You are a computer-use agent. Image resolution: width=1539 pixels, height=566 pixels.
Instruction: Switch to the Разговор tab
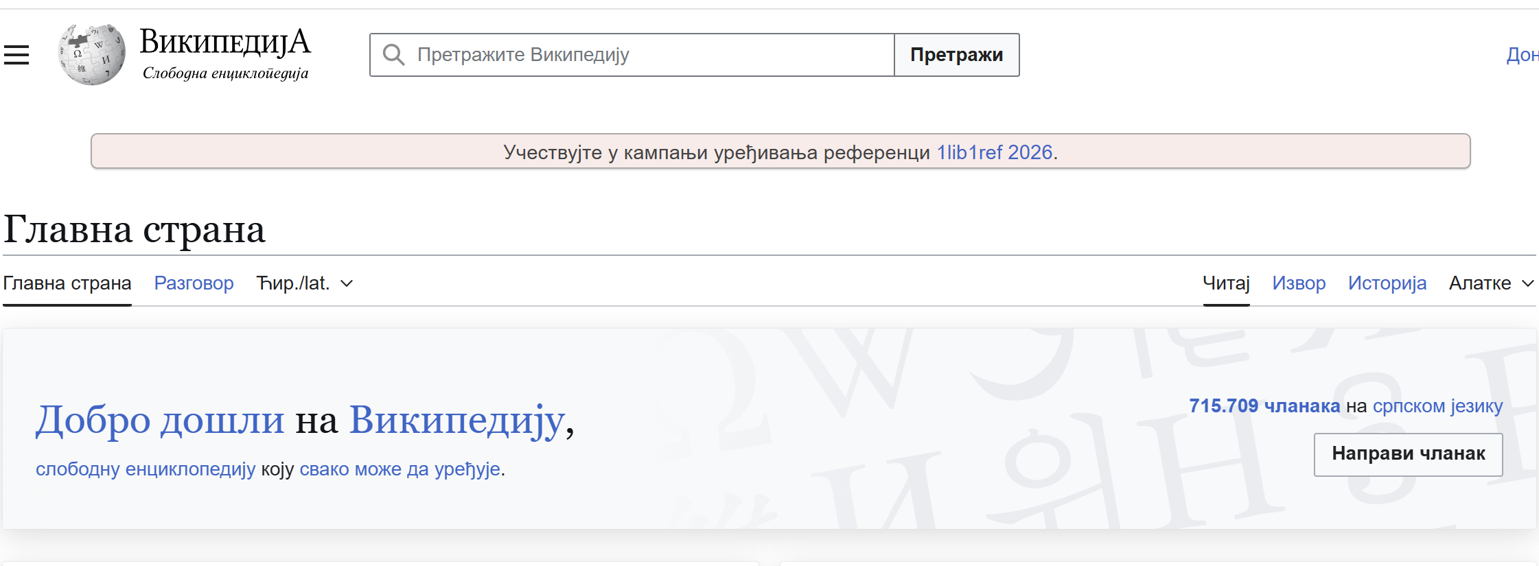(194, 283)
